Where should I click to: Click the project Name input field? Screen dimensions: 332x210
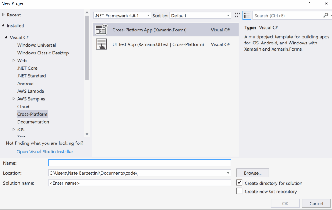139,163
